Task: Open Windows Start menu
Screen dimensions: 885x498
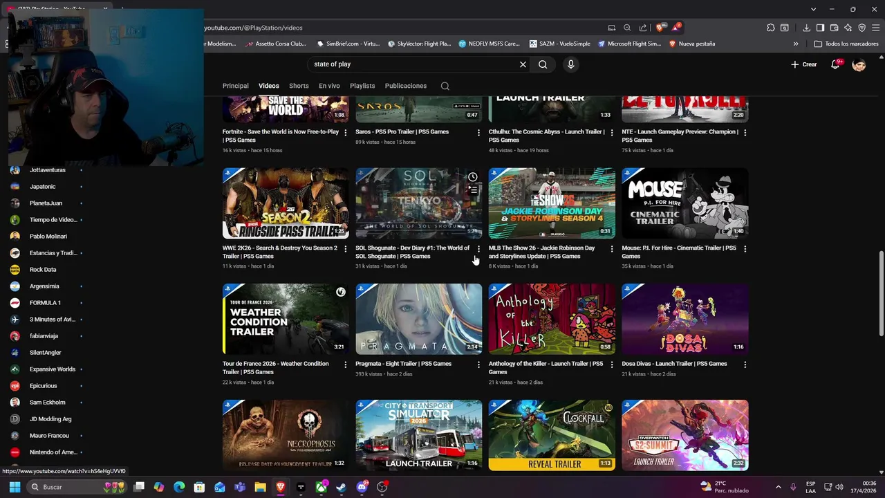Action: [x=15, y=487]
